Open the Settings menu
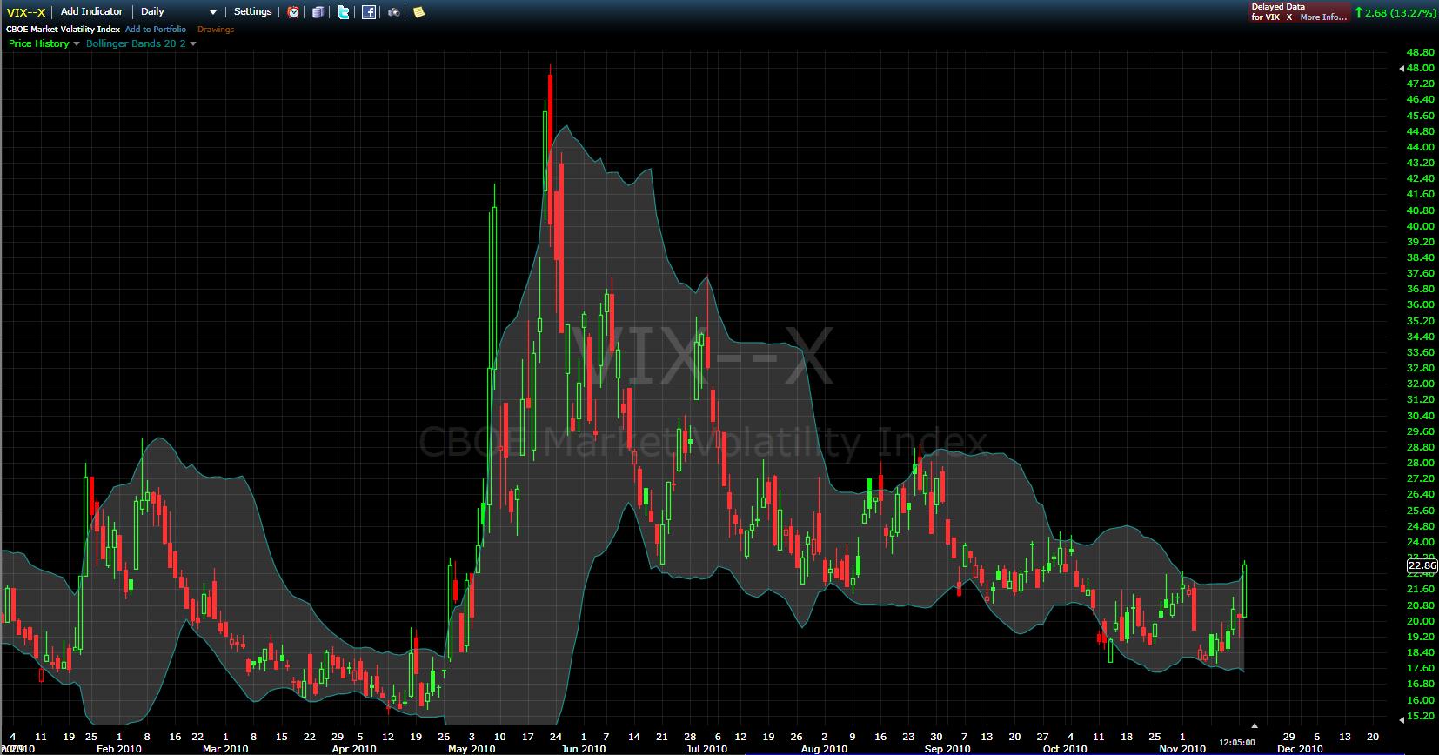 252,11
